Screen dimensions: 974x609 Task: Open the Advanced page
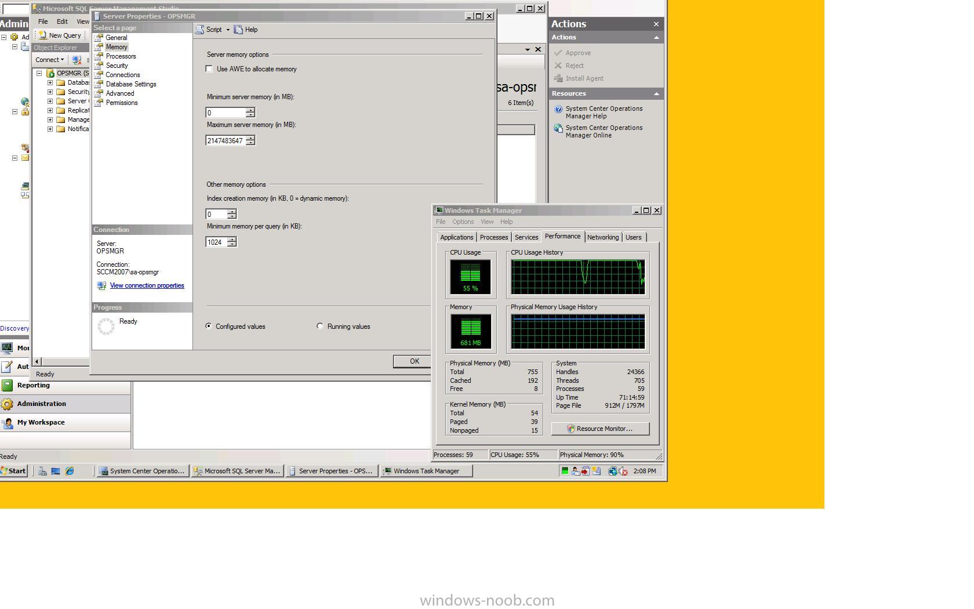(120, 93)
